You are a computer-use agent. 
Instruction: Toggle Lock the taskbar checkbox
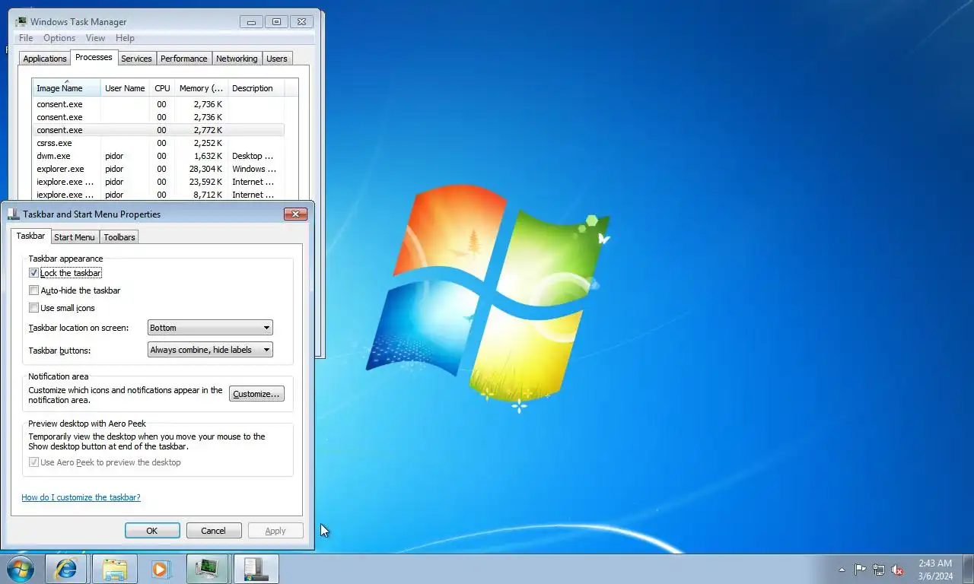33,272
